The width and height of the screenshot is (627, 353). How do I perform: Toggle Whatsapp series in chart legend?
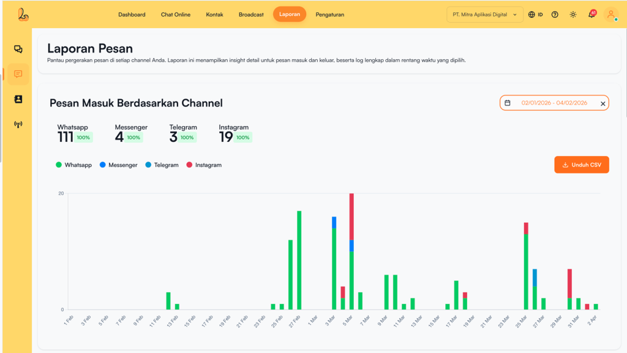click(x=73, y=165)
